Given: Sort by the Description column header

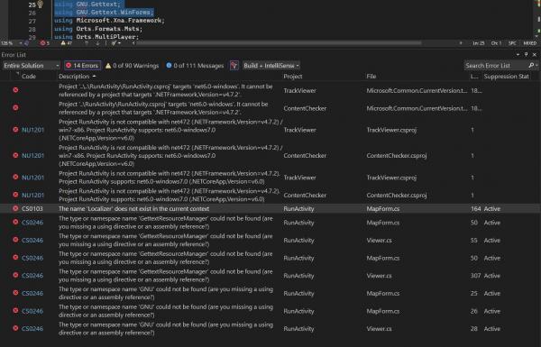Looking at the screenshot, I should (x=74, y=77).
